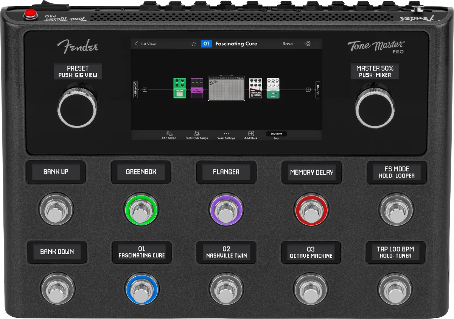Tap Save in the screen header
The image size is (454, 319).
pyautogui.click(x=288, y=44)
